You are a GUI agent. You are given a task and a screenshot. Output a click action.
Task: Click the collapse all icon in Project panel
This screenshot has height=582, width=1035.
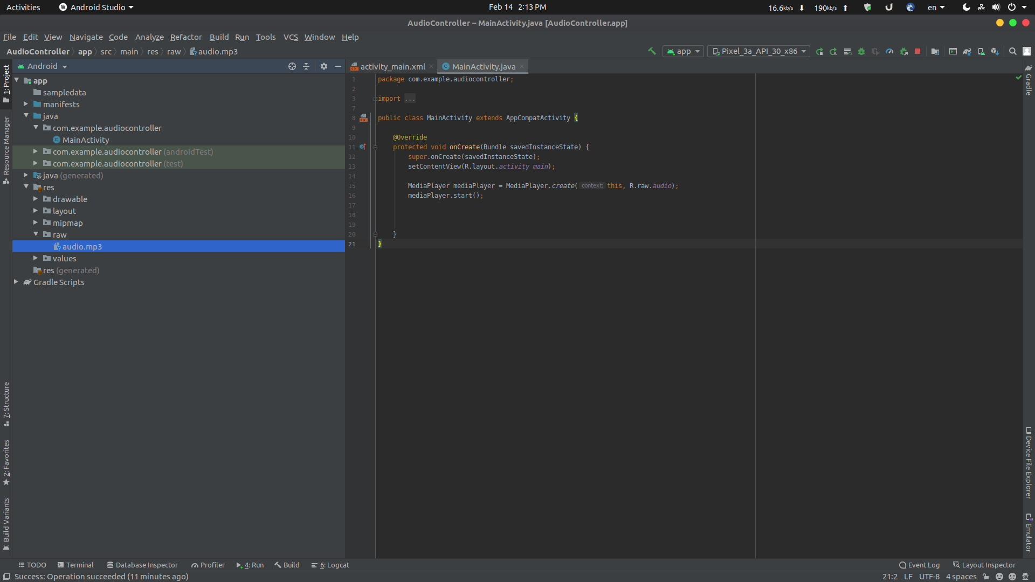pos(306,66)
